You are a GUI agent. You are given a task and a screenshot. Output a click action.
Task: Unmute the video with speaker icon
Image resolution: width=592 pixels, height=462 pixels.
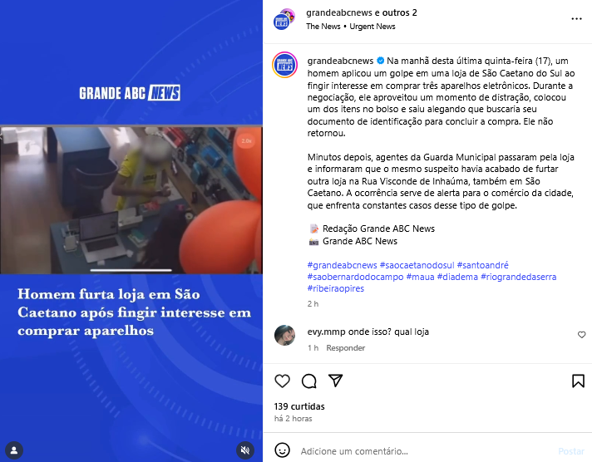[x=245, y=450]
